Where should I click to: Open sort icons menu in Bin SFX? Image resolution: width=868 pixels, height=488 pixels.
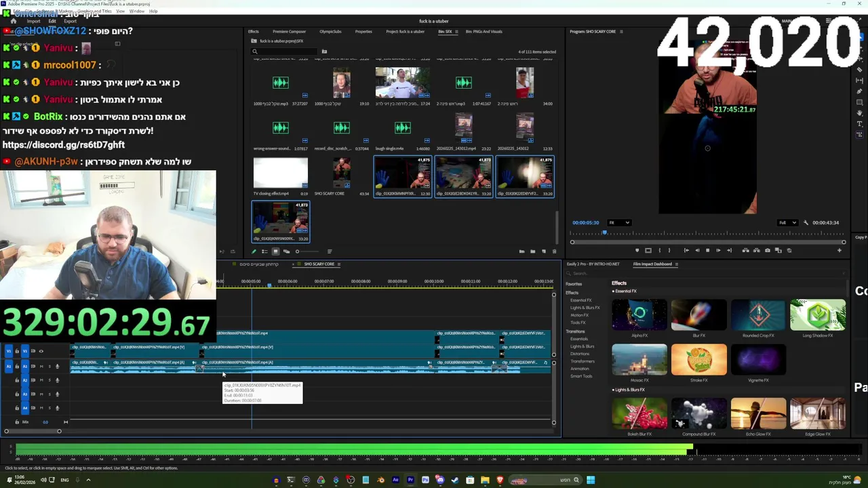(330, 251)
